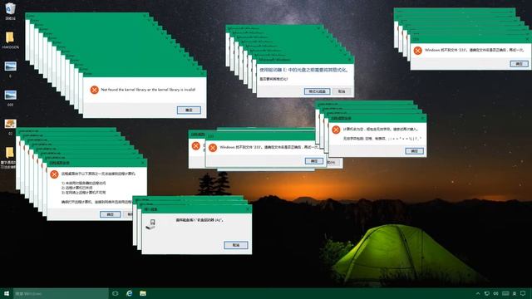Open the Windows Start menu
Screen dimensions: 532x299
click(7, 293)
